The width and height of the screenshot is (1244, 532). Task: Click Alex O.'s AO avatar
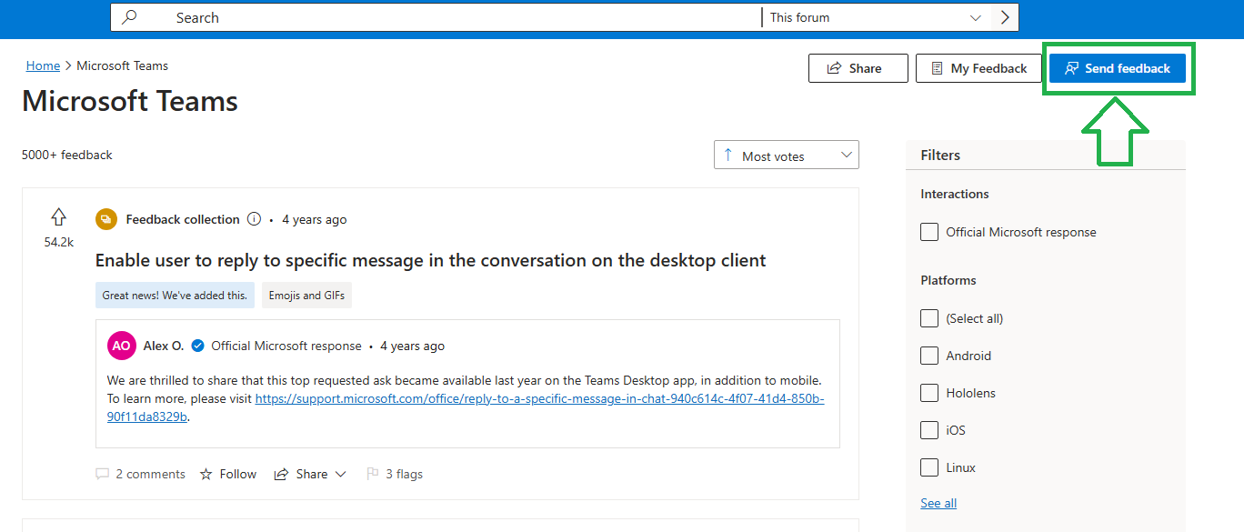point(122,346)
